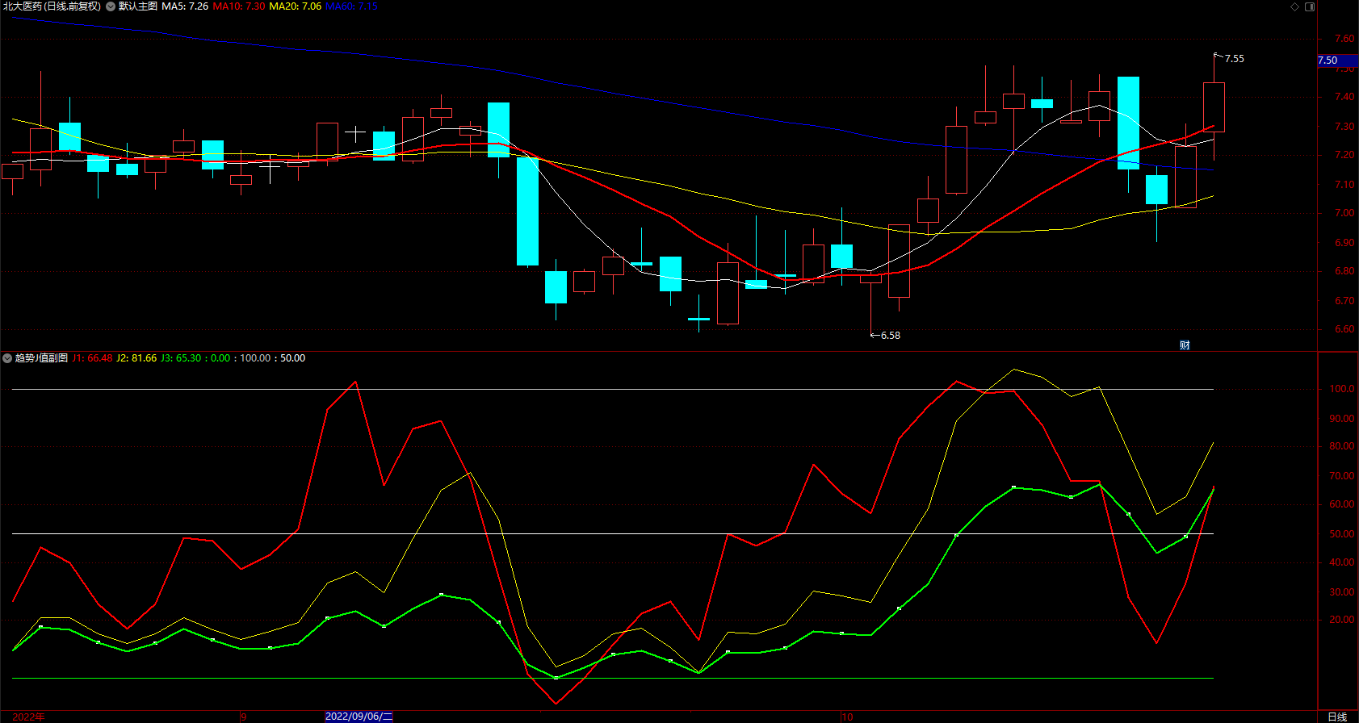
Task: Click the 2022年 label on time axis
Action: tap(29, 717)
